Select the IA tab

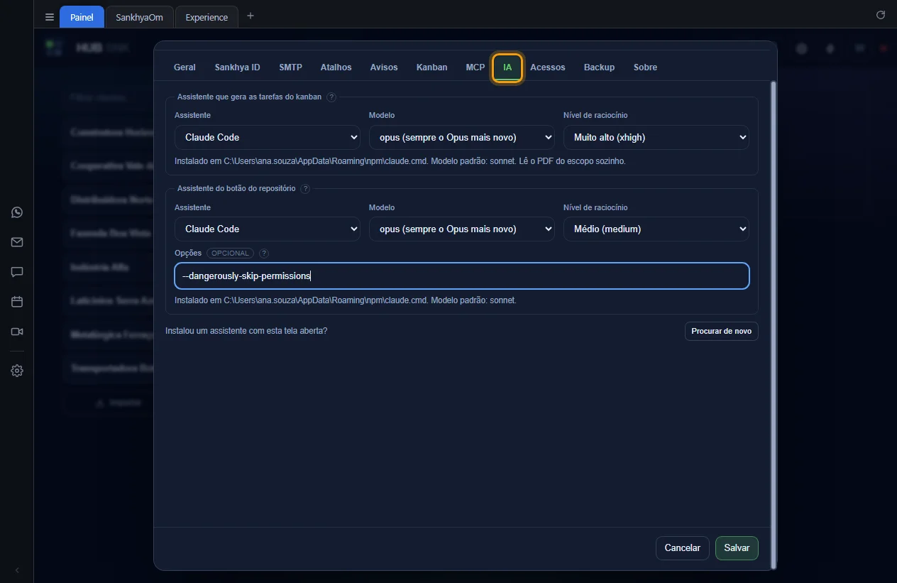(507, 67)
